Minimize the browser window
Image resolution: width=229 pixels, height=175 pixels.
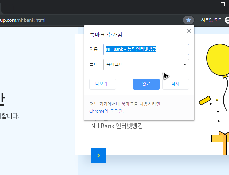(x=207, y=4)
